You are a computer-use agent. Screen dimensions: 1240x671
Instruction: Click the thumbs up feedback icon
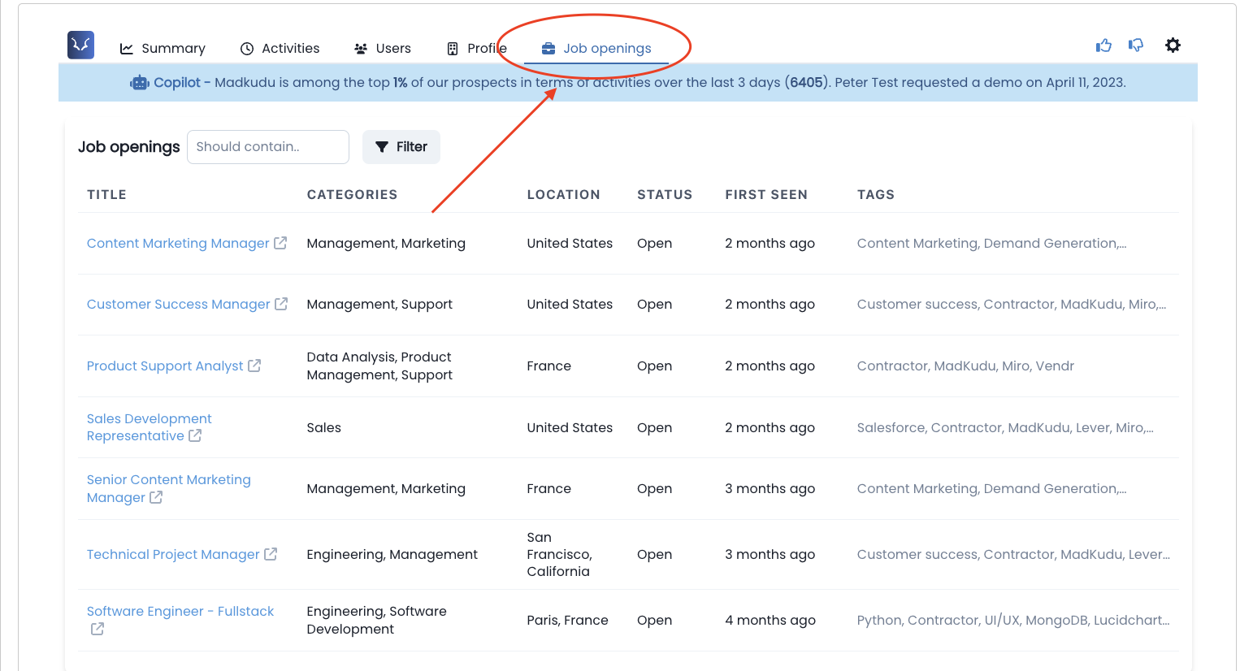pyautogui.click(x=1103, y=45)
